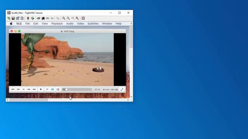Click the send Ctrl+Esc icon
Viewport: 248px width, 139px height.
[43, 18]
